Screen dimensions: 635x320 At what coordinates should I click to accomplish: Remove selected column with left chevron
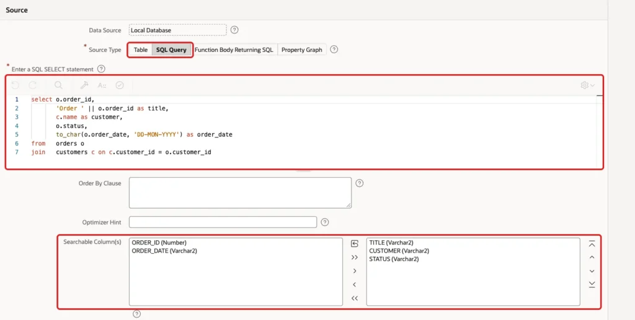[355, 285]
